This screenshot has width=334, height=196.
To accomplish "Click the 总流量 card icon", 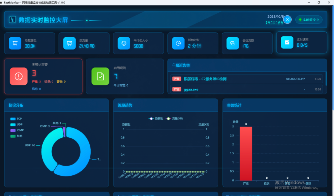I will 70,43.
